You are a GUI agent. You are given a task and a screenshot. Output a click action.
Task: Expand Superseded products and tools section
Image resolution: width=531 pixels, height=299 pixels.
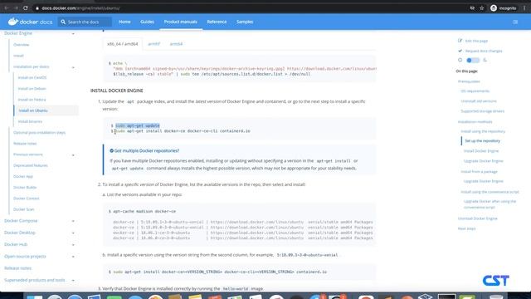click(x=73, y=281)
